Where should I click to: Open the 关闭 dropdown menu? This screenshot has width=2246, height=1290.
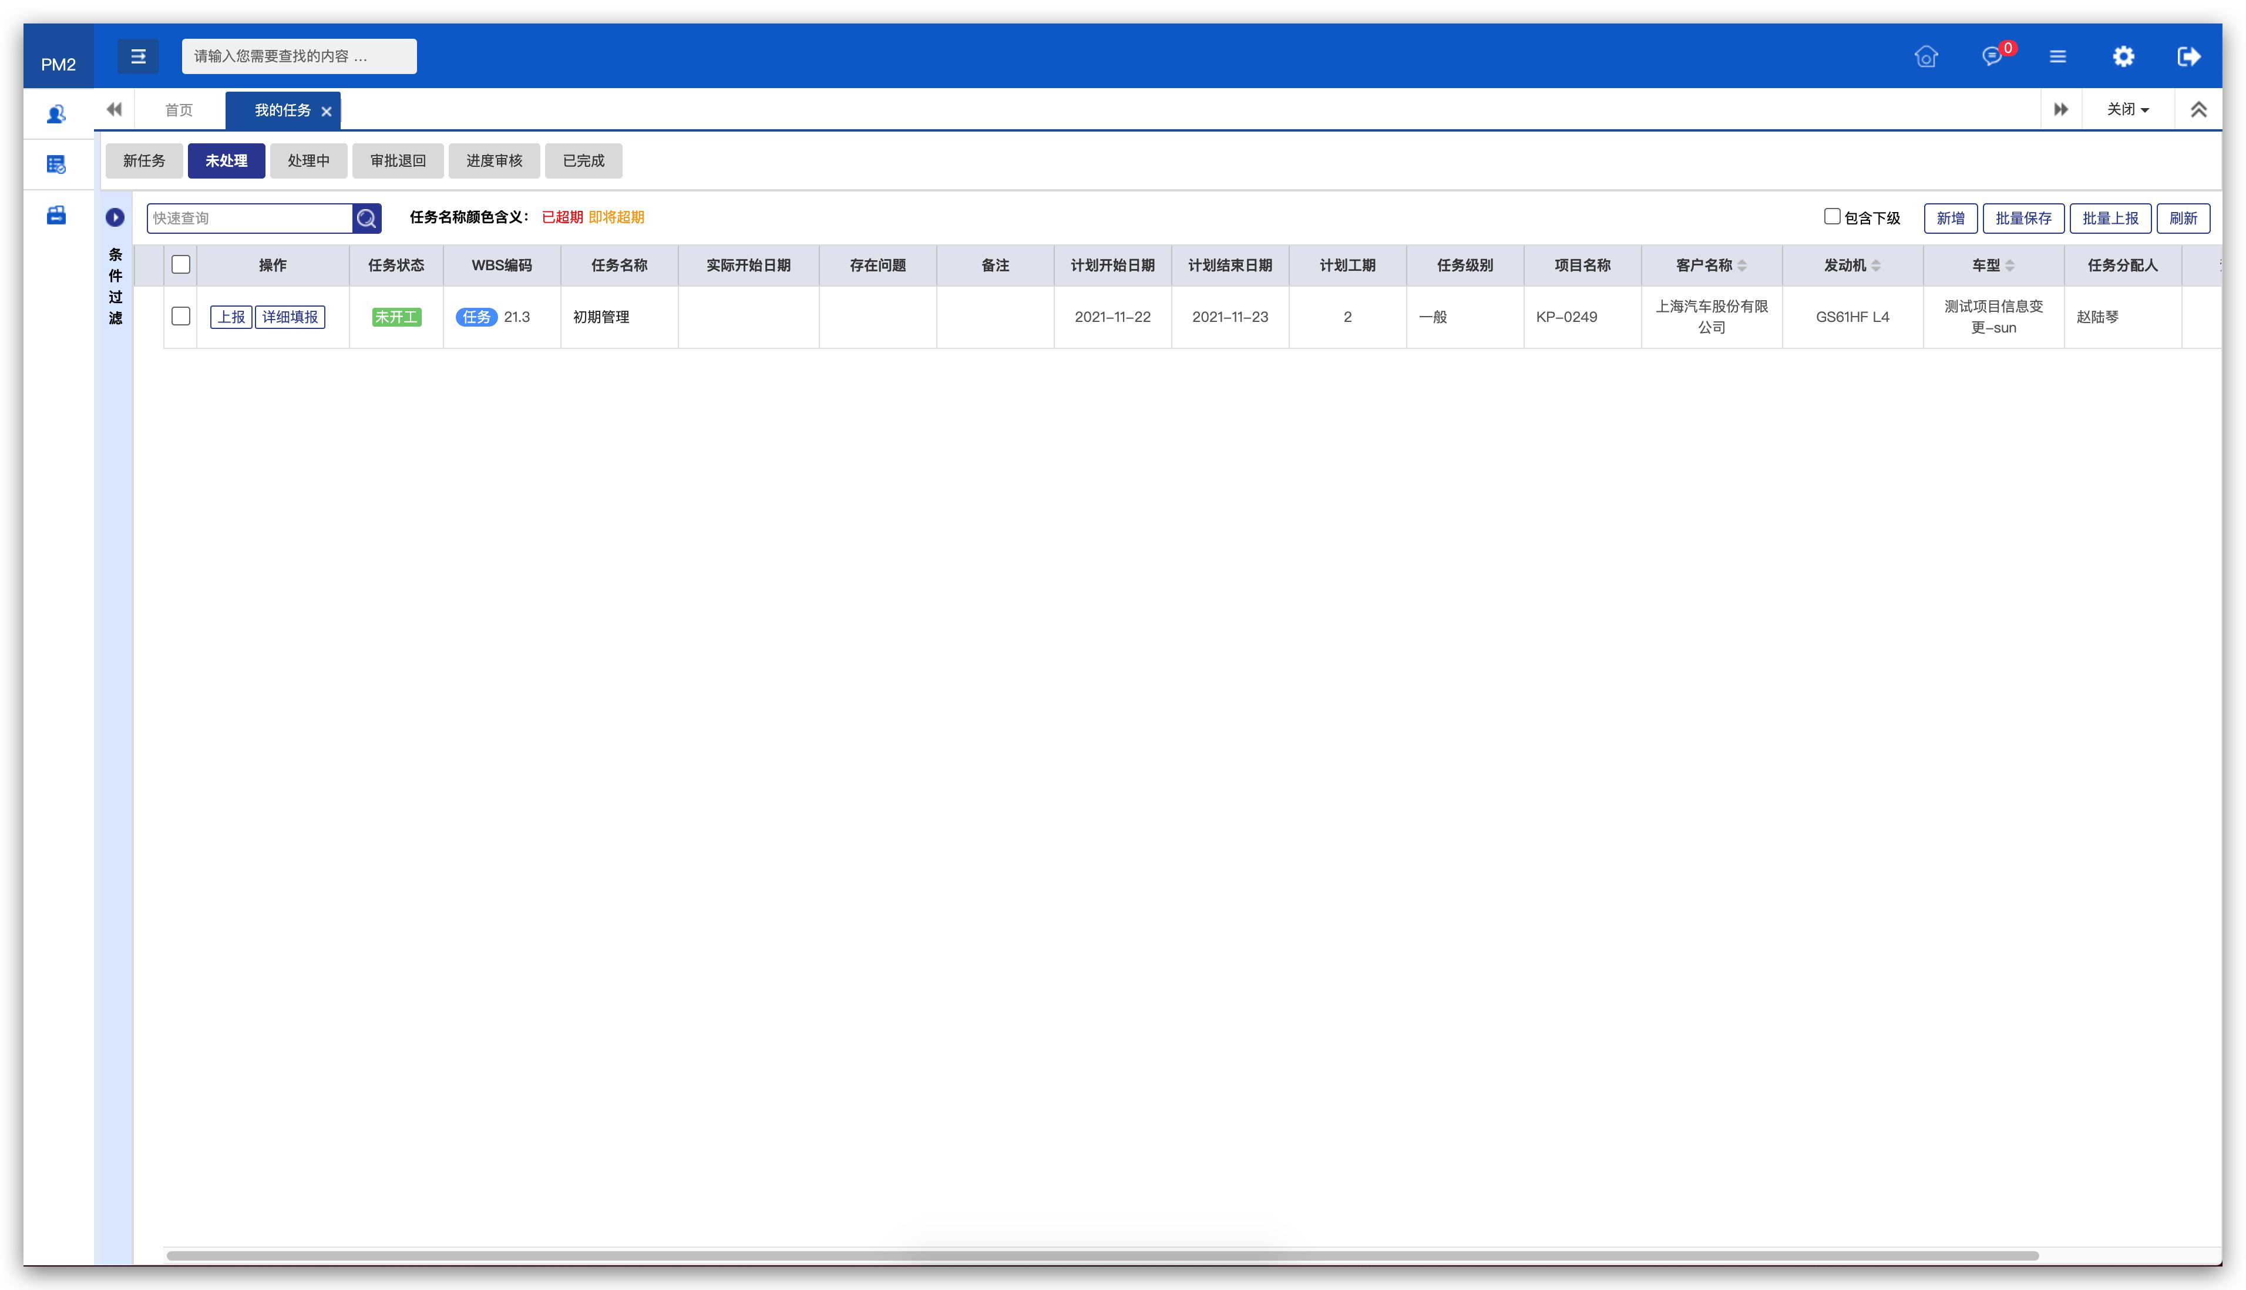[x=2127, y=110]
